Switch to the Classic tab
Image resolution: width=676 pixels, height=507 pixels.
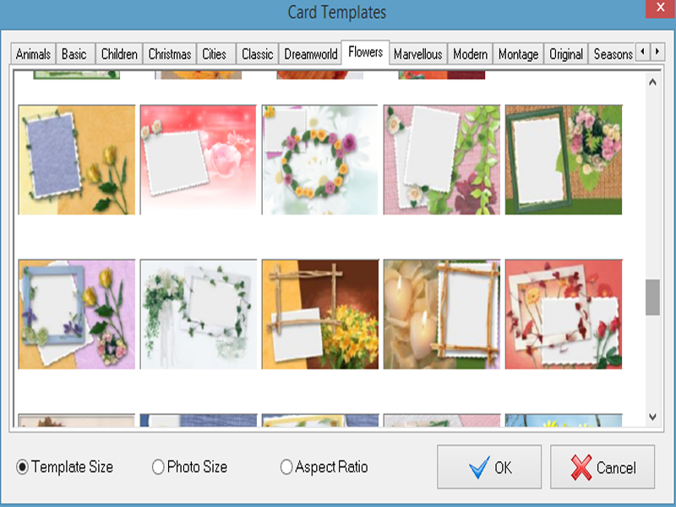coord(258,54)
